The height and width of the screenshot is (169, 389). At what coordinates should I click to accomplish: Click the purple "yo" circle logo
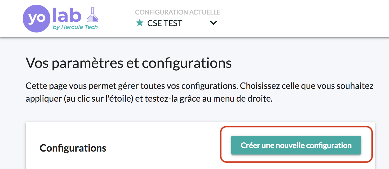point(37,18)
